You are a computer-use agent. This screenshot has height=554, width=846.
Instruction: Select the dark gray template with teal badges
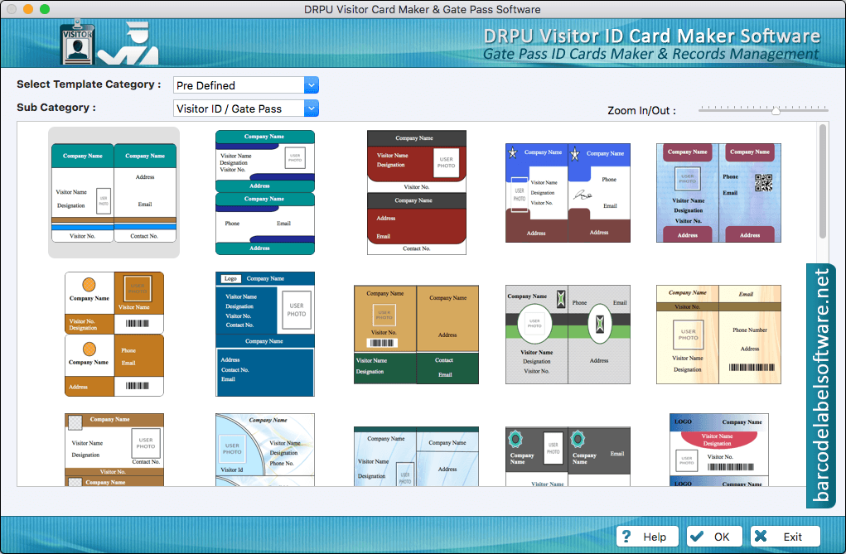(x=568, y=456)
